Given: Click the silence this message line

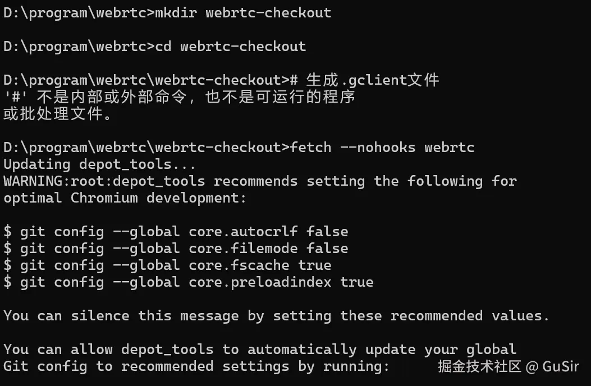Looking at the screenshot, I should click(x=276, y=316).
